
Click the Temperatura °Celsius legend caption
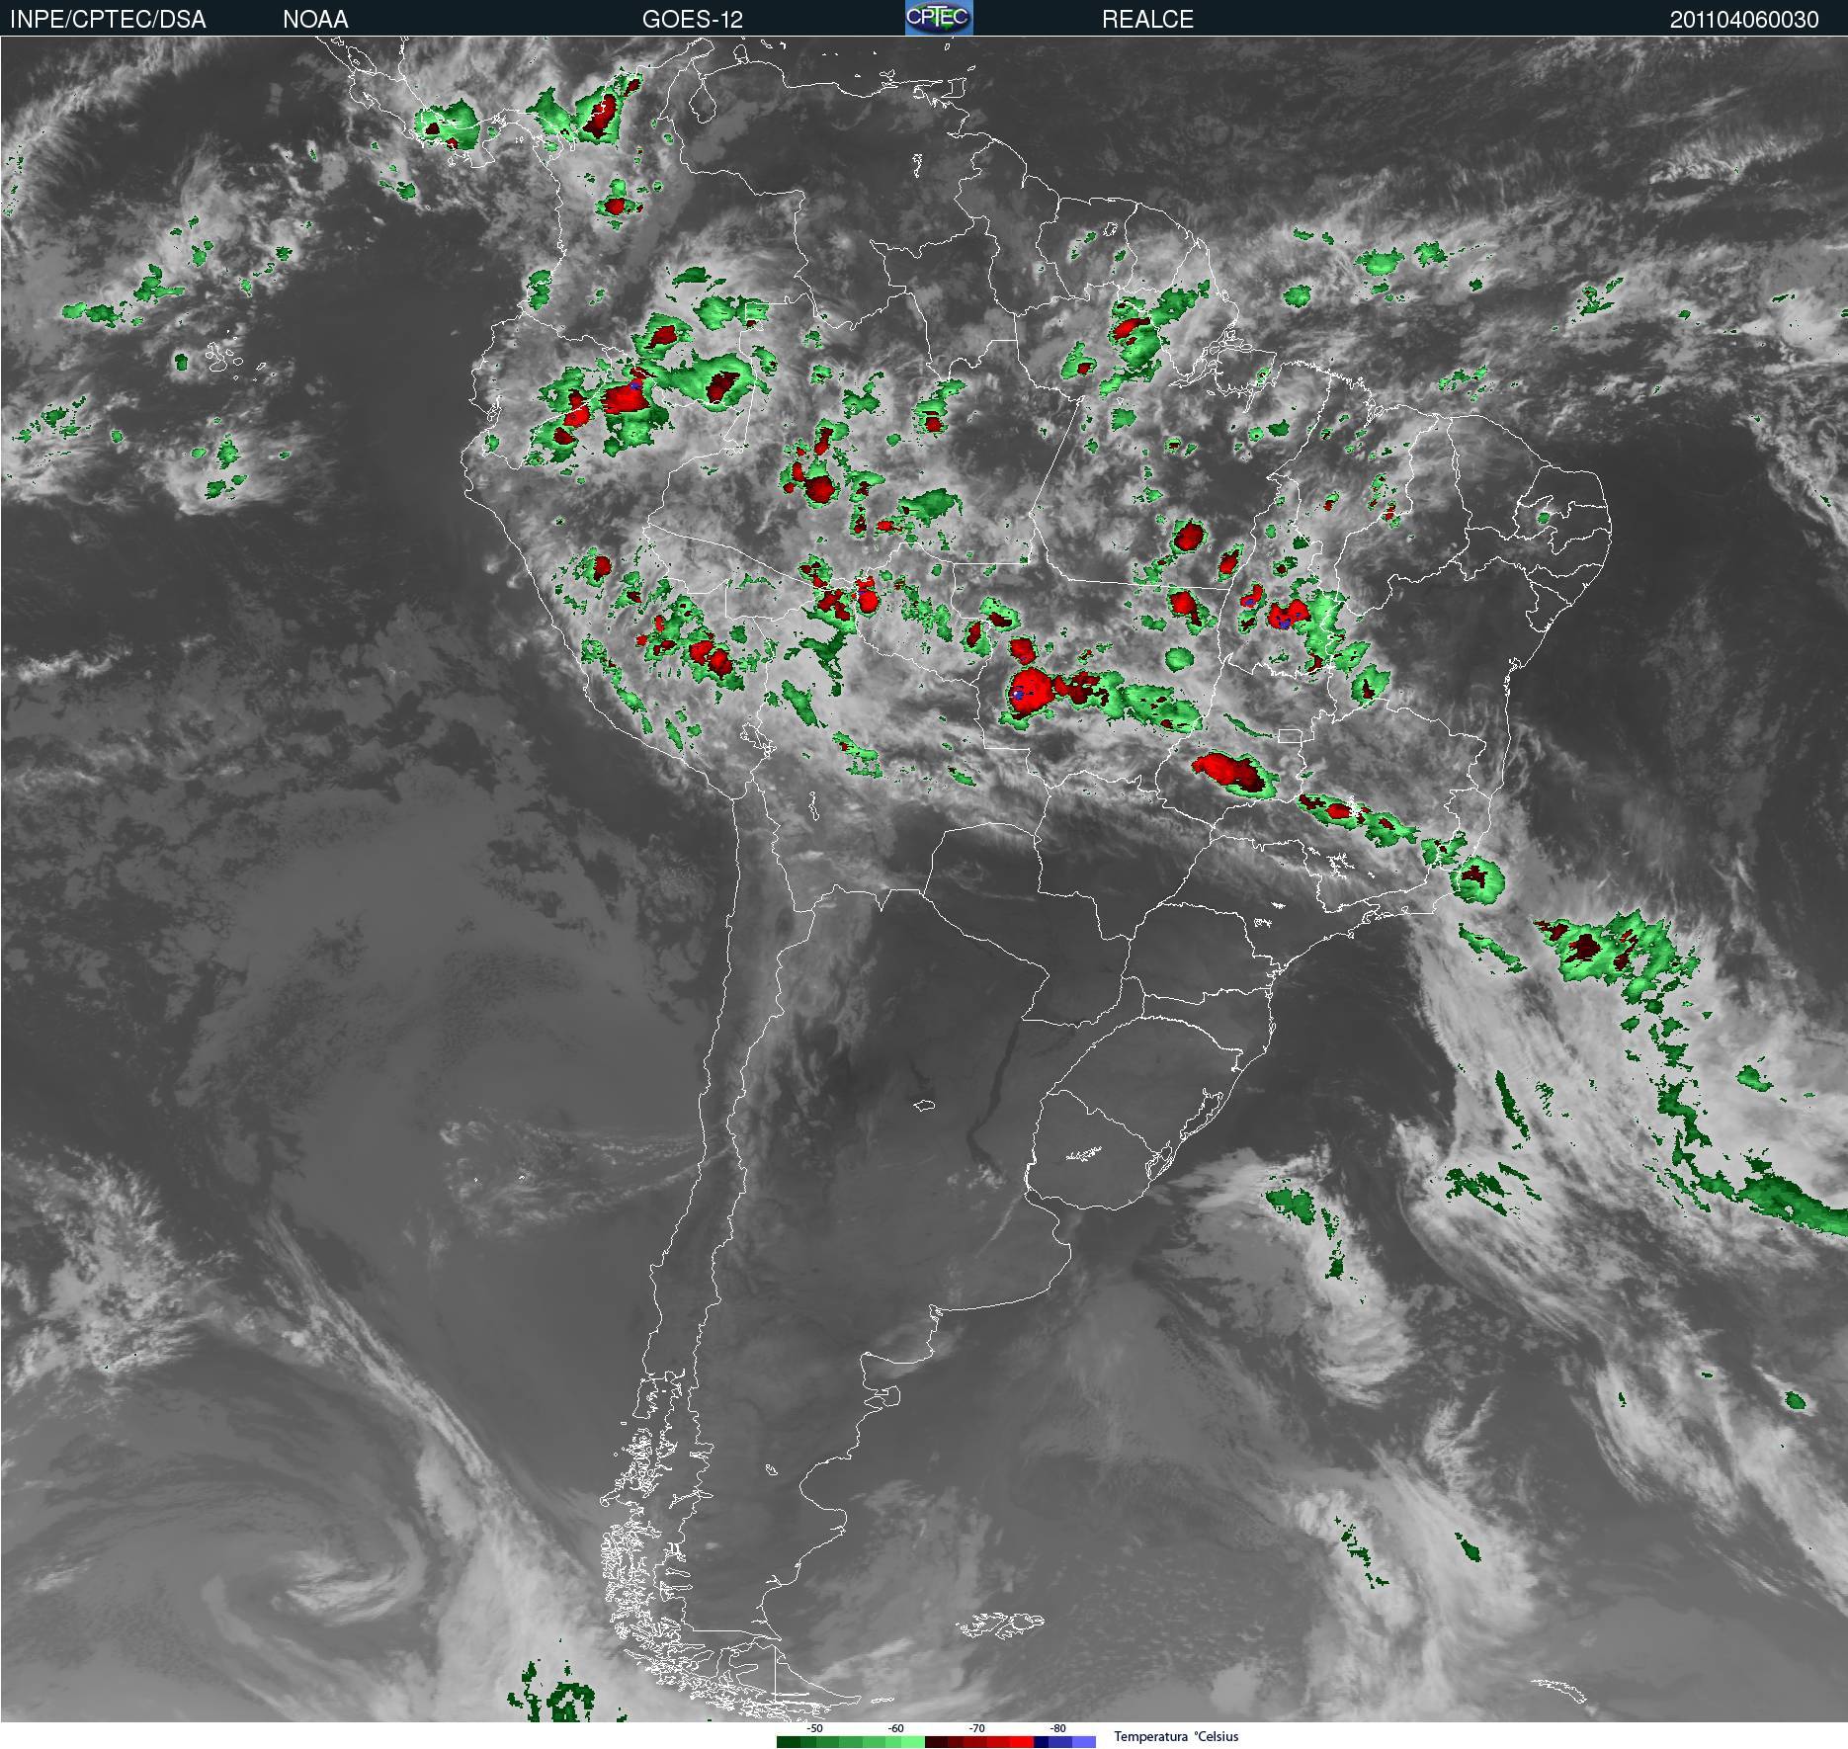(x=1176, y=1736)
